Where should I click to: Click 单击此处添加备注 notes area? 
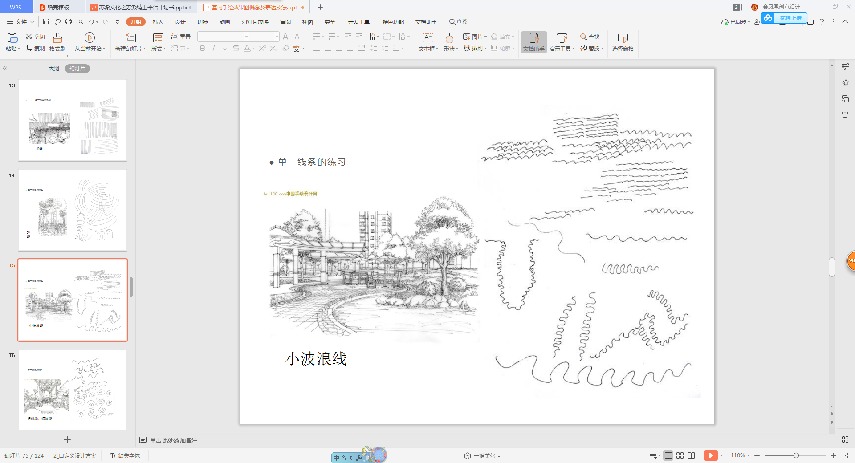pyautogui.click(x=173, y=440)
